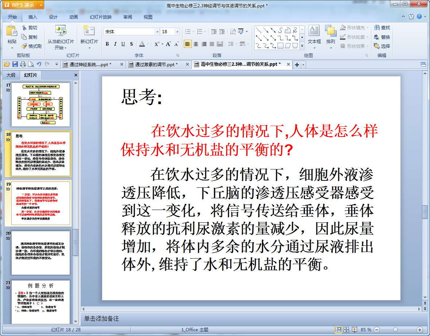Select the rectangle shape in gallery
Image resolution: width=430 pixels, height=336 pixels.
(x=280, y=46)
